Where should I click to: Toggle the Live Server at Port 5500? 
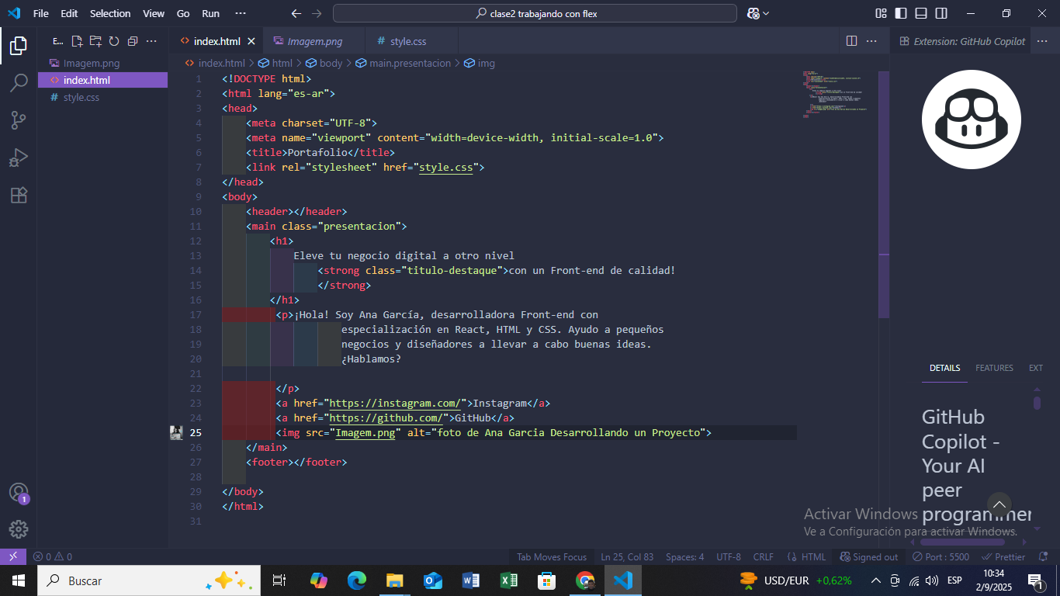click(x=940, y=556)
